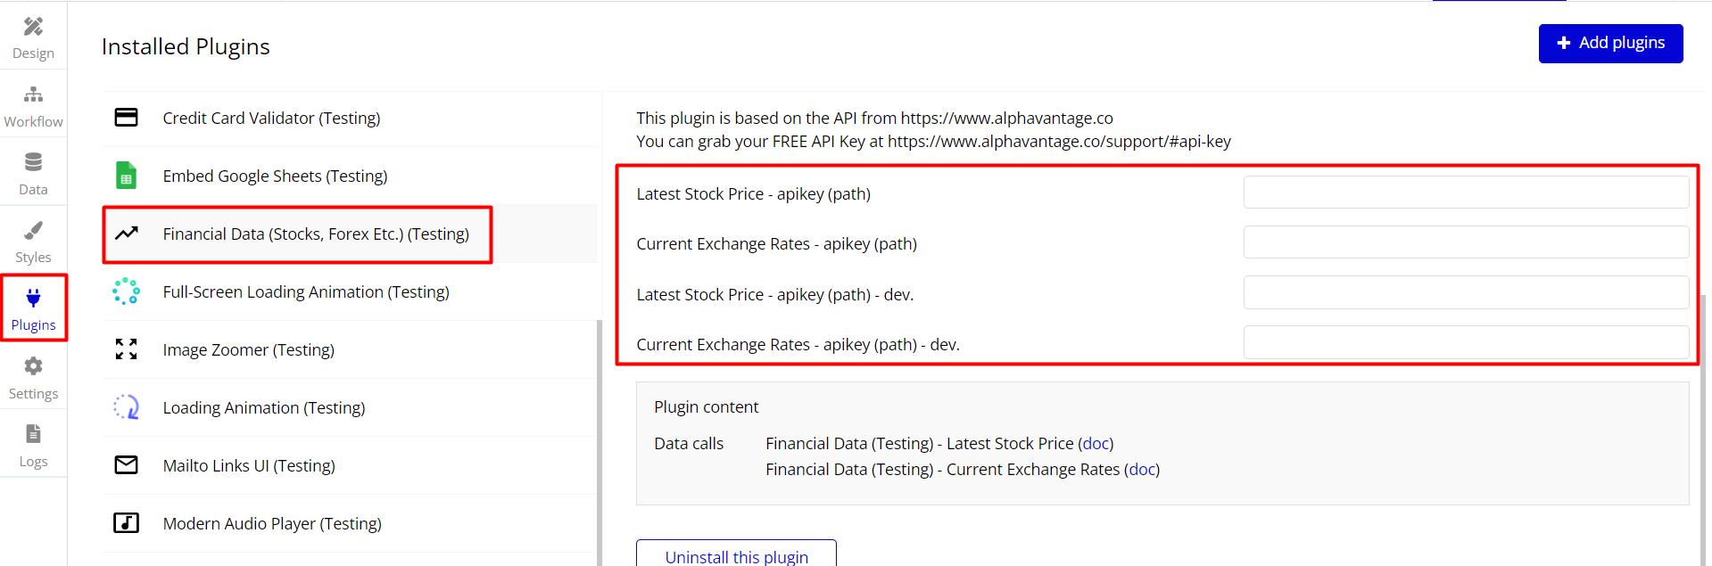Focus Current Exchange Rates apikey dev field
The image size is (1712, 566).
point(1465,343)
